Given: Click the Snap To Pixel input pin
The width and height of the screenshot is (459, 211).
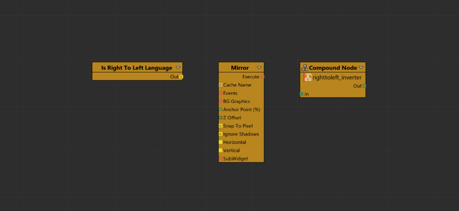Looking at the screenshot, I should [221, 126].
